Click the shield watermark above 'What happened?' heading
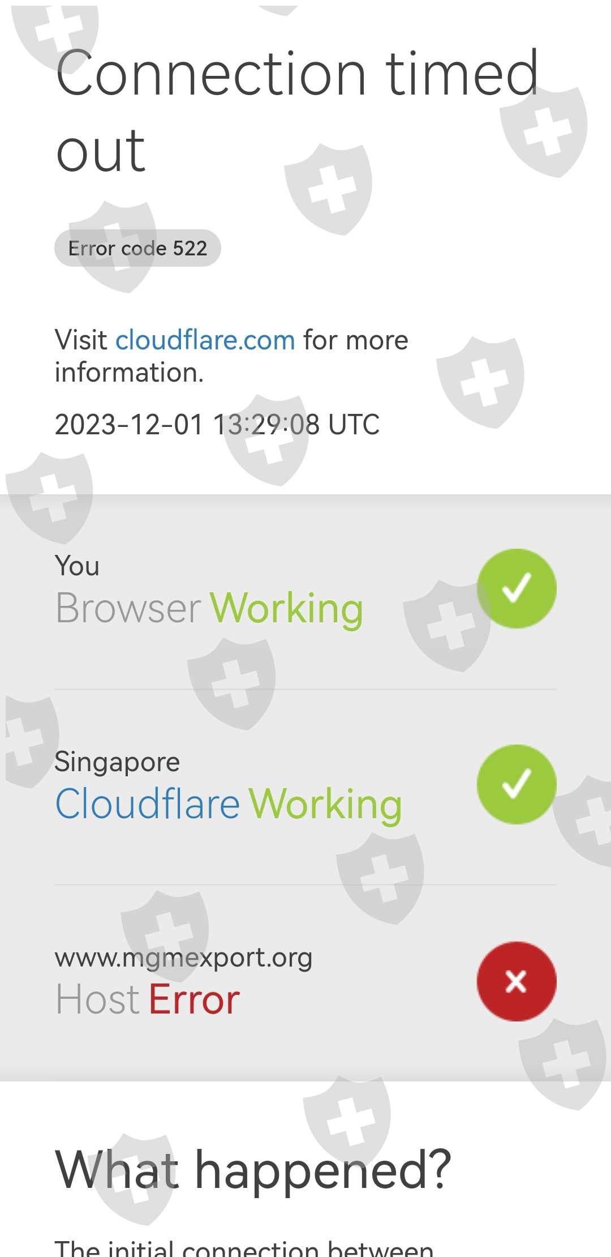Screen dimensions: 611x1257 tap(347, 1121)
